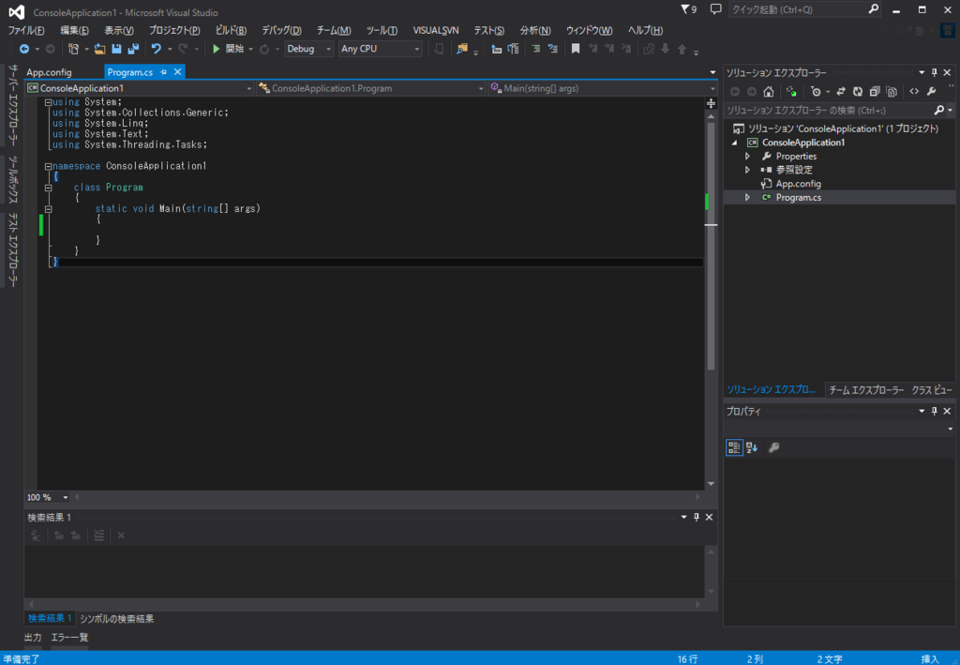Click the Show All Files icon
Screen dimensions: 960x665
pyautogui.click(x=892, y=92)
